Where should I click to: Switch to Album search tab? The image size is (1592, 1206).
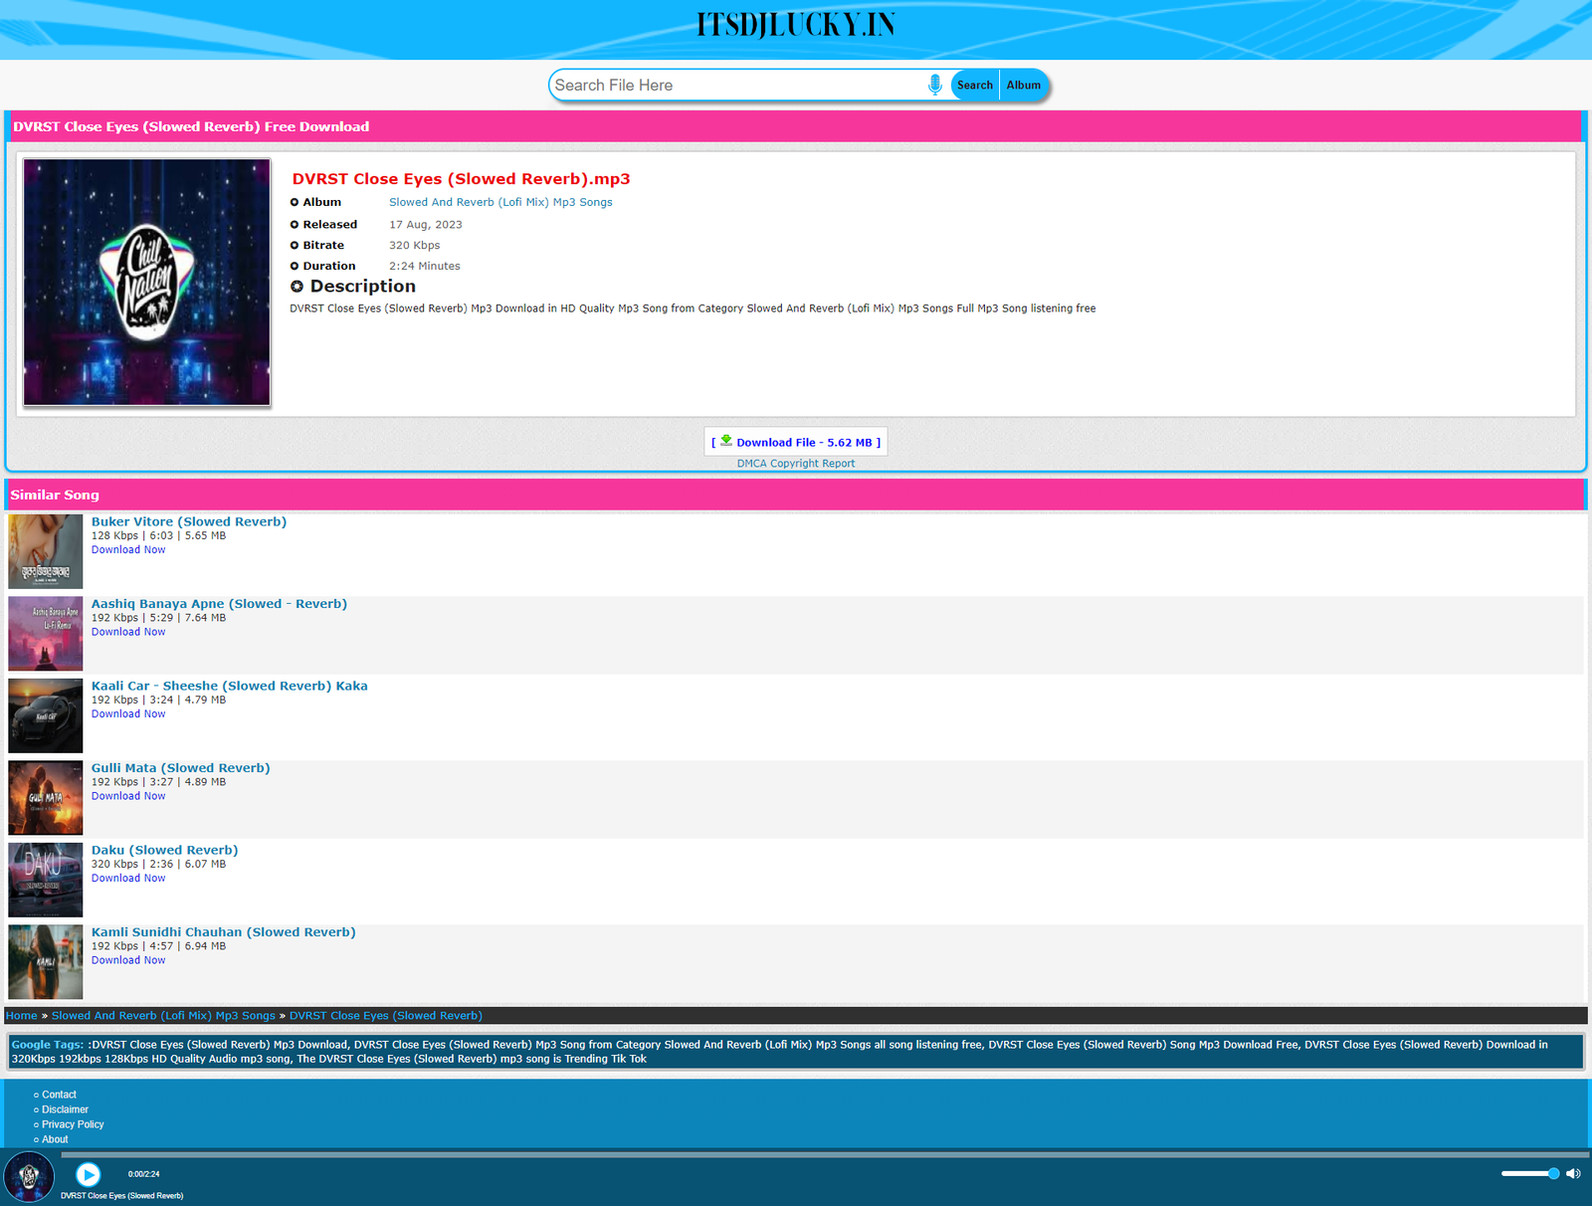click(x=1023, y=86)
